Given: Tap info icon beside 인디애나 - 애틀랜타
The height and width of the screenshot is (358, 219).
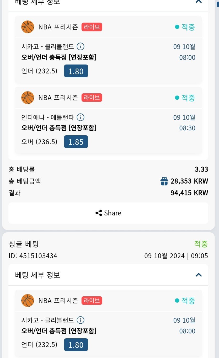Looking at the screenshot, I should (x=81, y=117).
